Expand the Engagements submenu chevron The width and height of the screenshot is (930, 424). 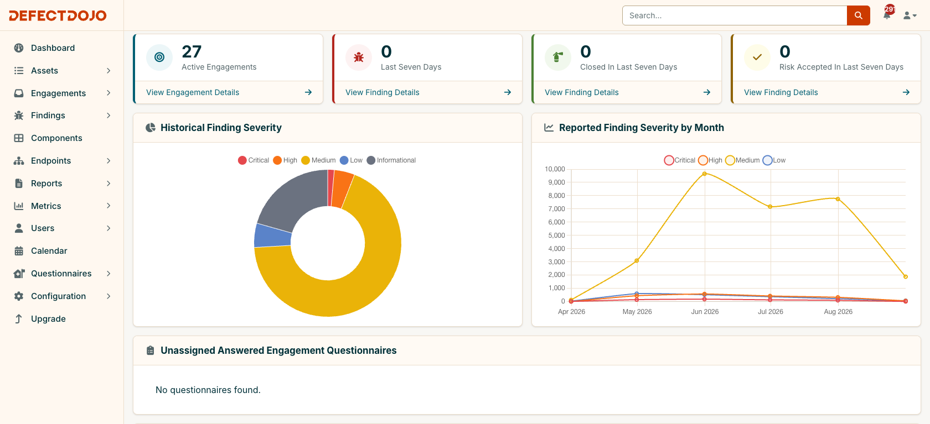pos(108,93)
